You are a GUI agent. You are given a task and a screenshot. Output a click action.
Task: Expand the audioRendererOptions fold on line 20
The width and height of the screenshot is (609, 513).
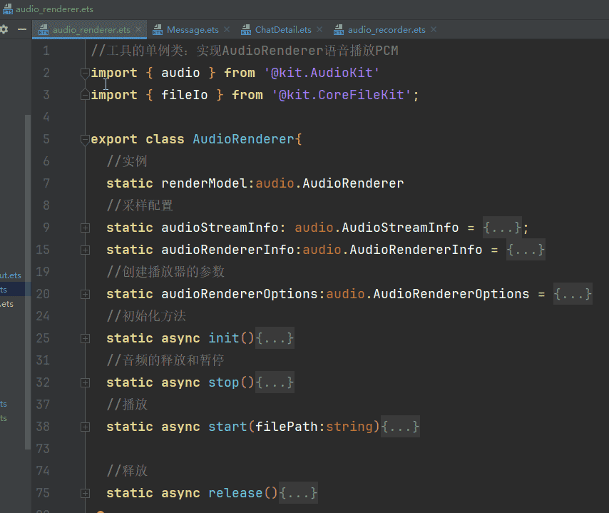pos(86,294)
